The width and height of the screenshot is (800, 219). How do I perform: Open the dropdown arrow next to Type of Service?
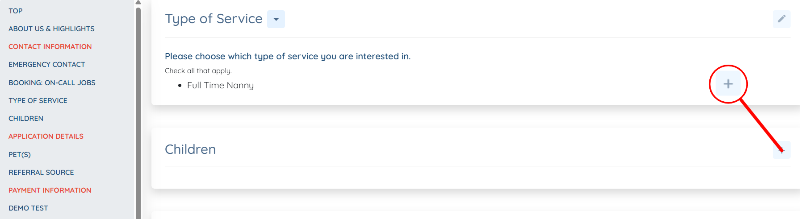(276, 19)
